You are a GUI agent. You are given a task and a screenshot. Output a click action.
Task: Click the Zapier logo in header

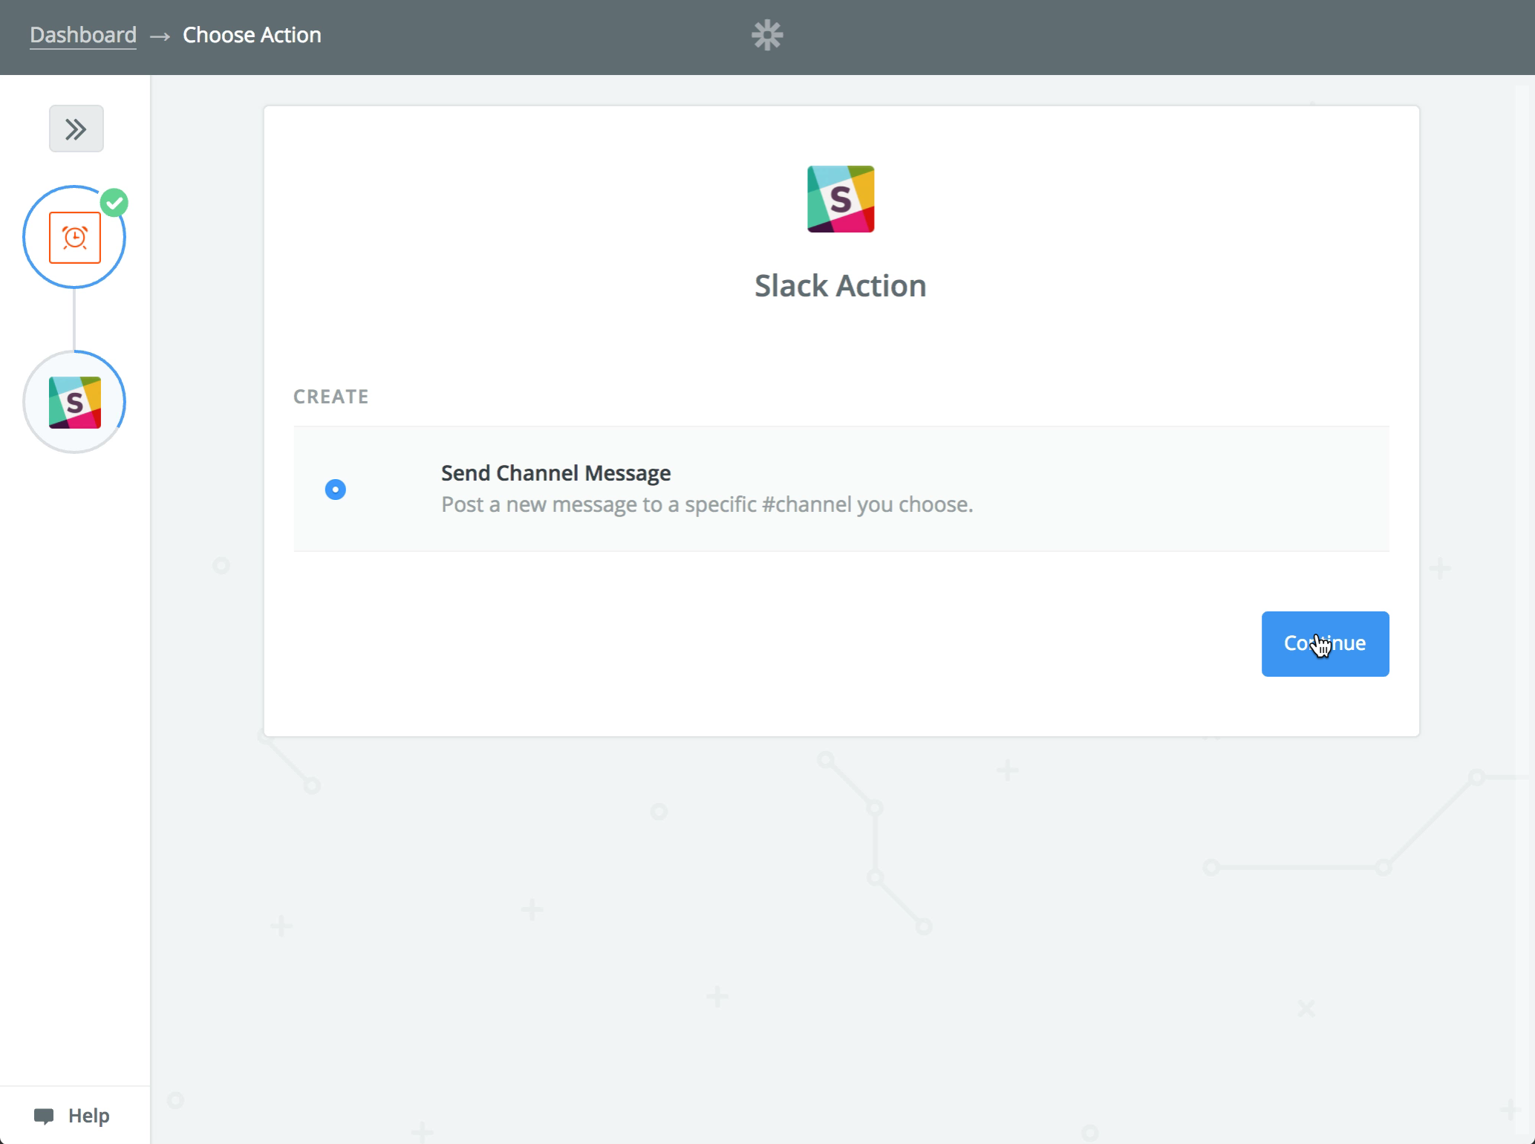click(x=767, y=35)
